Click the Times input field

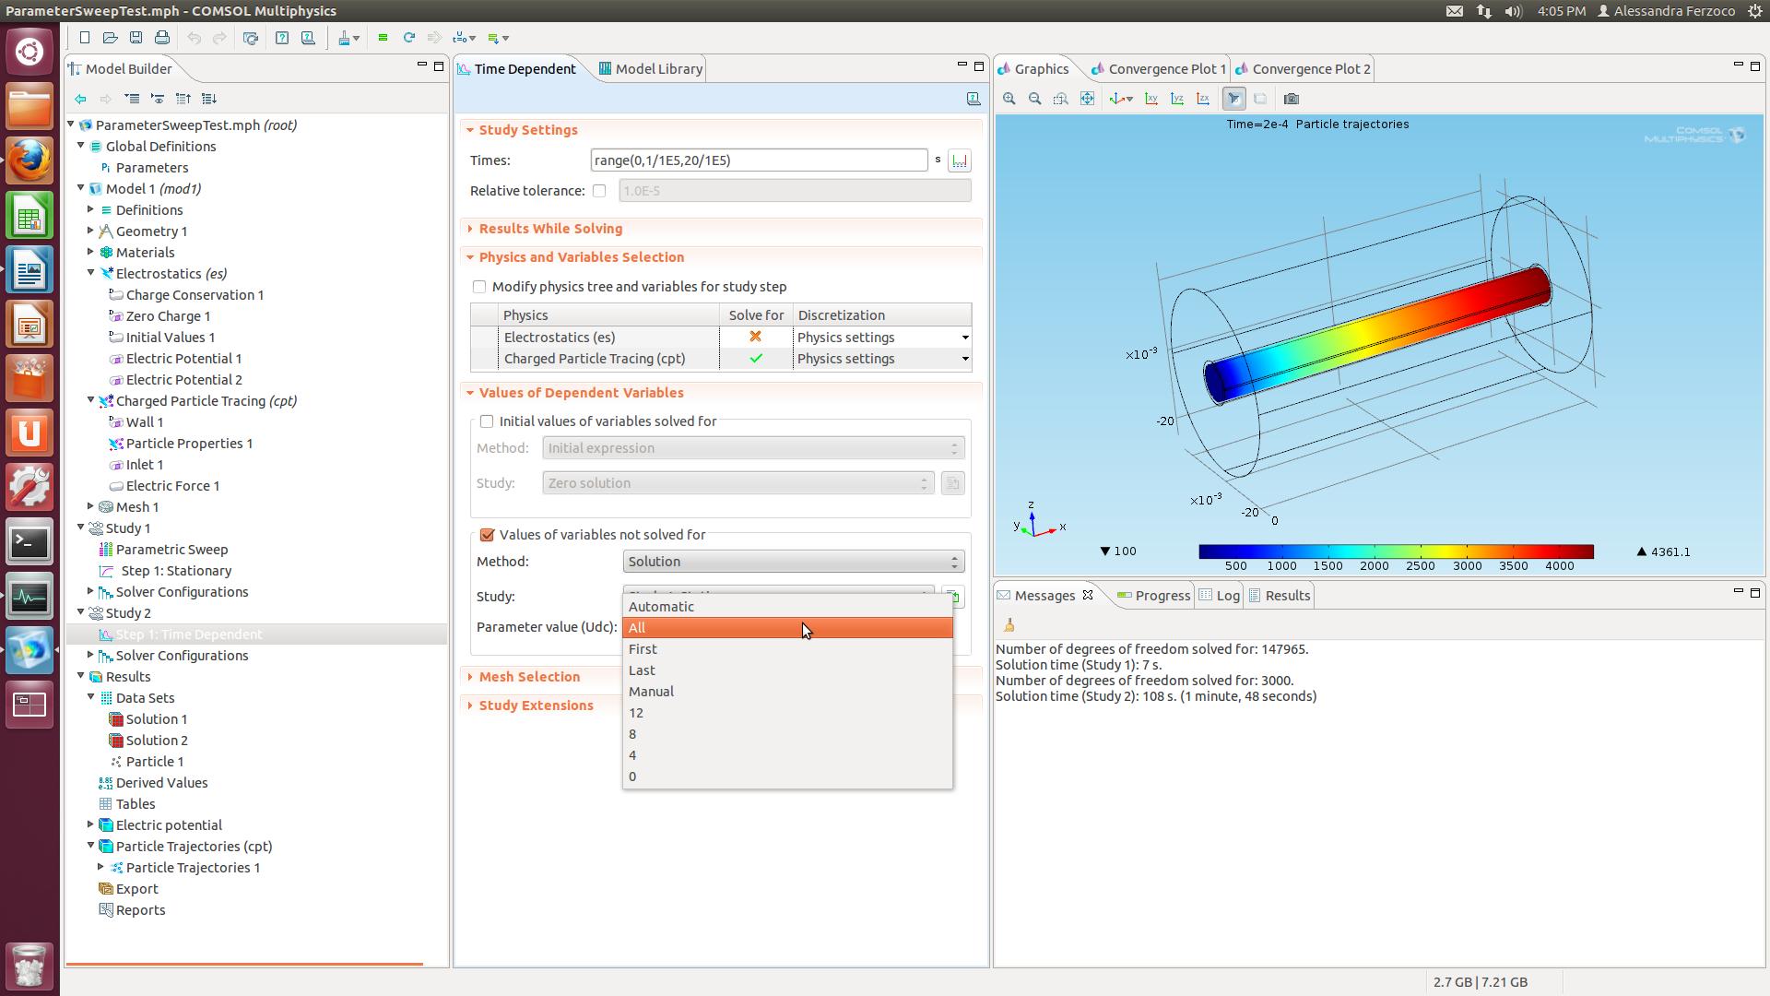758,160
